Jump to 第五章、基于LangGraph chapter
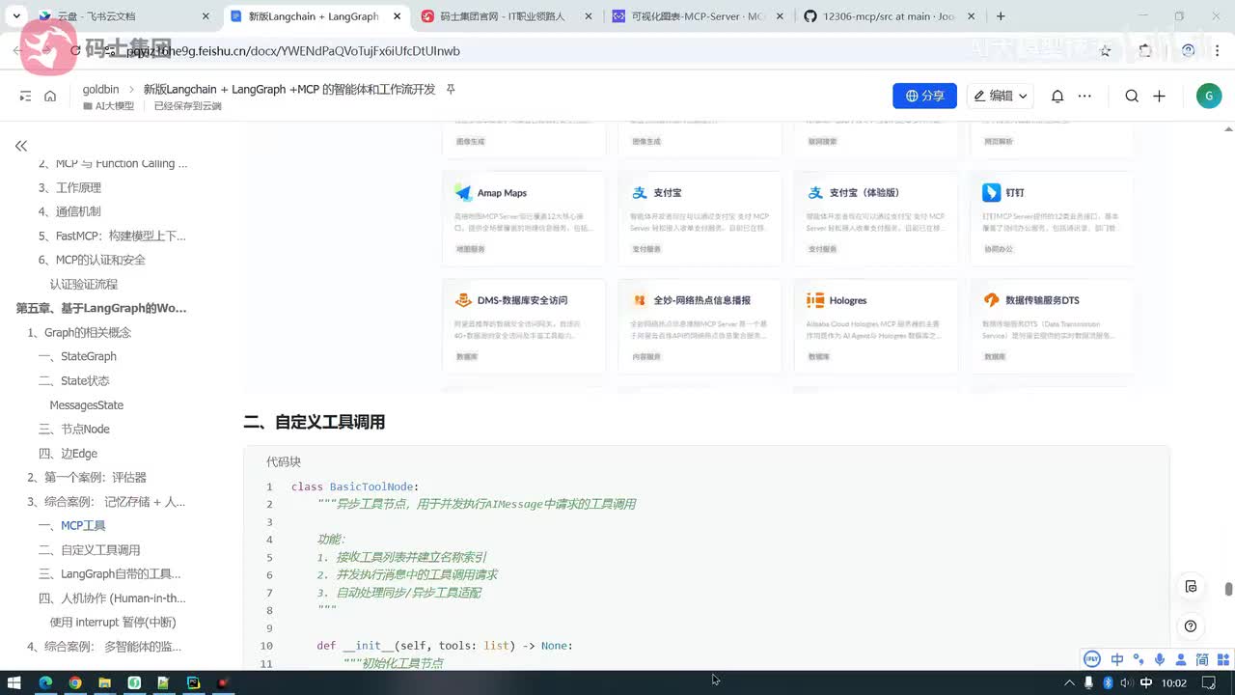The image size is (1235, 695). pos(101,308)
